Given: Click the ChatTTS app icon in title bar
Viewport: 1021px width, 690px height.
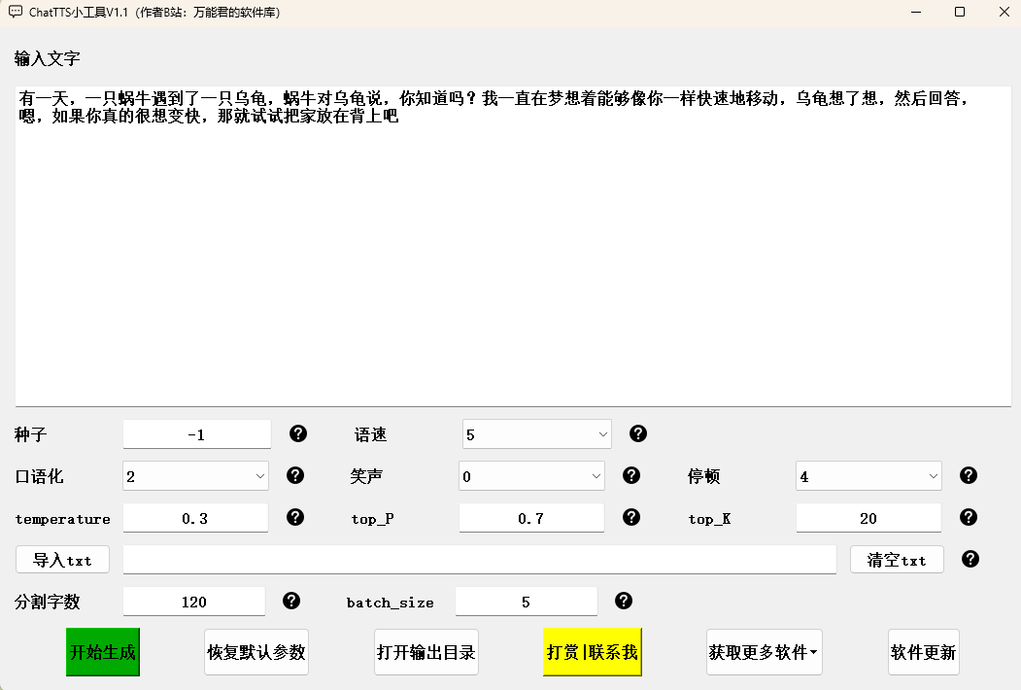Looking at the screenshot, I should tap(15, 13).
